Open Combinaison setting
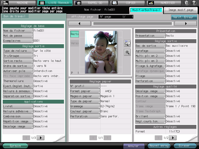Viewport: 199px width, 149px height. (18, 116)
